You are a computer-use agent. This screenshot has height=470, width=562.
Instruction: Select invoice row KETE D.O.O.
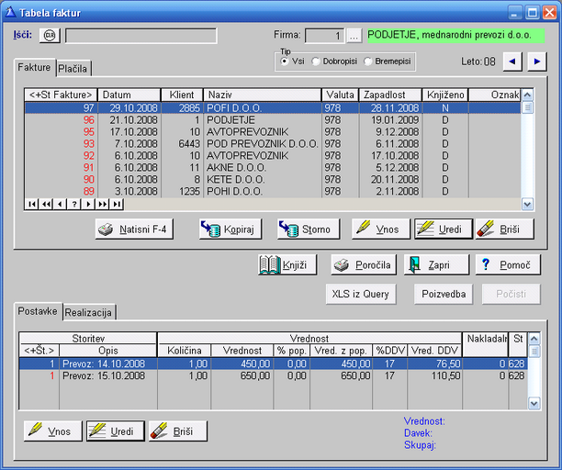pyautogui.click(x=273, y=179)
